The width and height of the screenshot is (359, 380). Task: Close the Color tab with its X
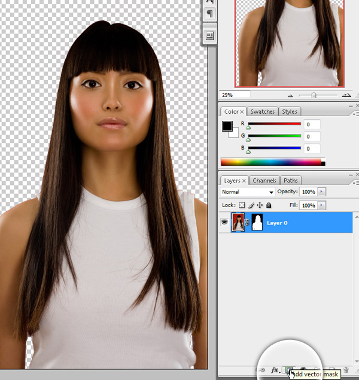242,112
